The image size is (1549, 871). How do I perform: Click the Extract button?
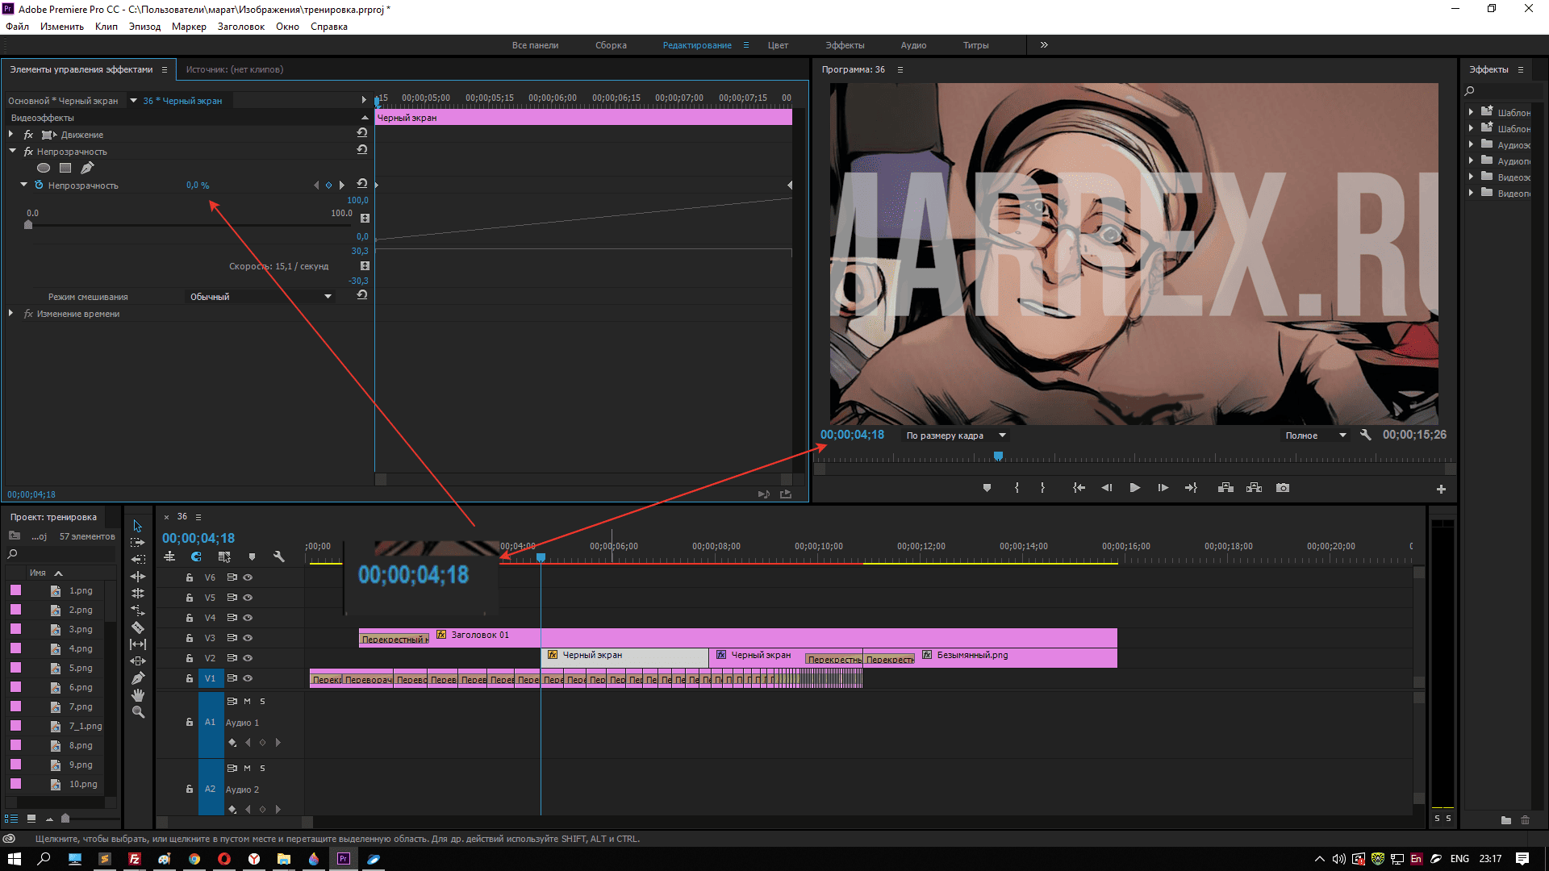tap(1254, 488)
